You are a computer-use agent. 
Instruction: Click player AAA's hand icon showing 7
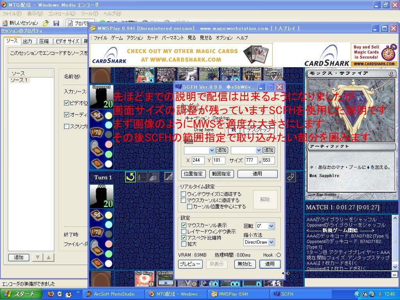[x=97, y=232]
